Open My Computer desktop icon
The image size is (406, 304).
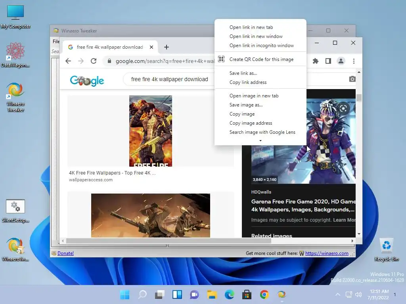coord(15,17)
